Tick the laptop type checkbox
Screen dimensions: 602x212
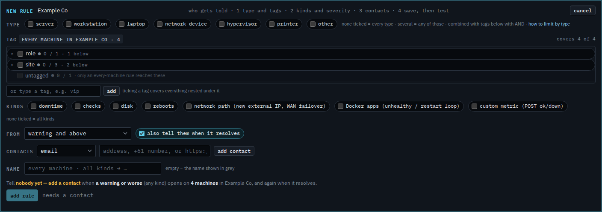coord(122,24)
